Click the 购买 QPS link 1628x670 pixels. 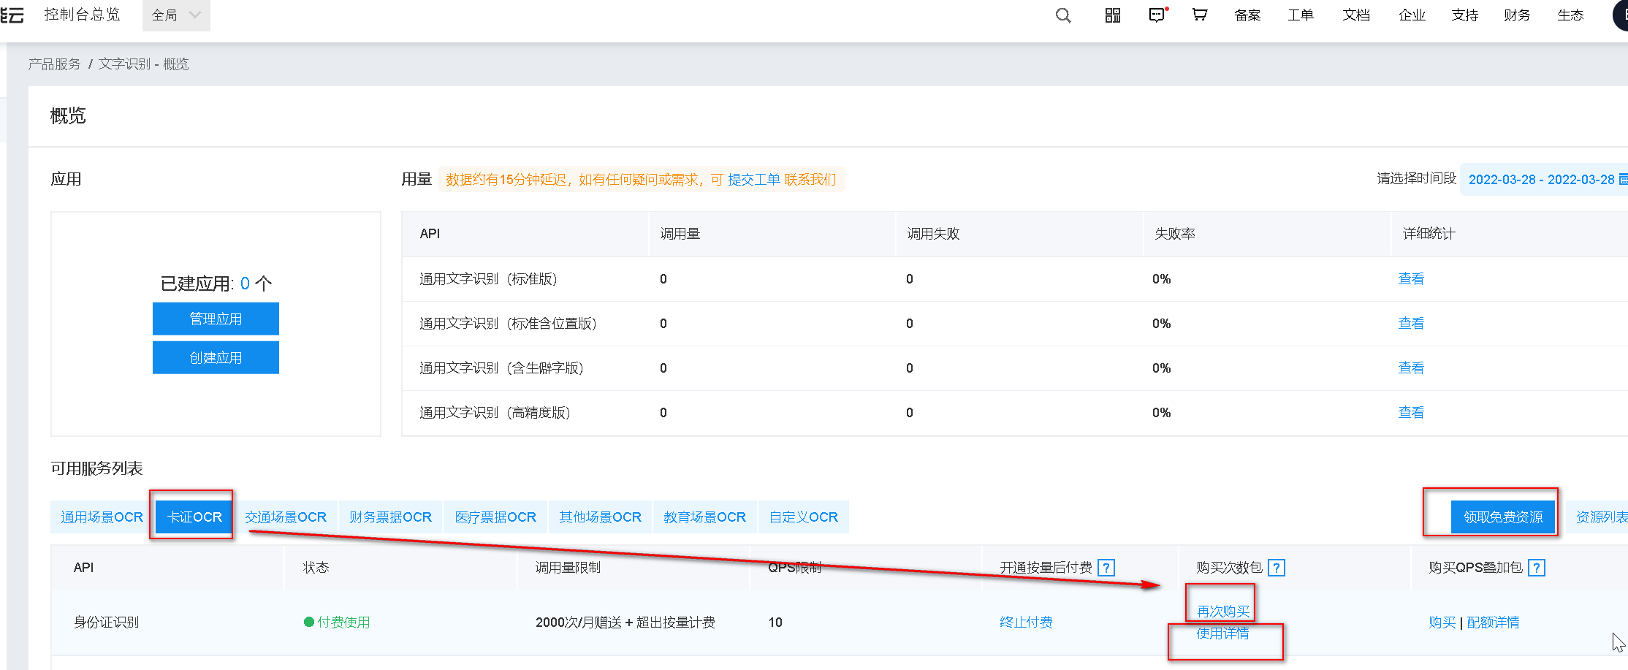pos(1442,623)
